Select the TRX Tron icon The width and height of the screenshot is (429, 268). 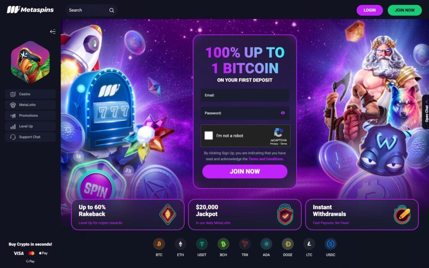coord(245,244)
